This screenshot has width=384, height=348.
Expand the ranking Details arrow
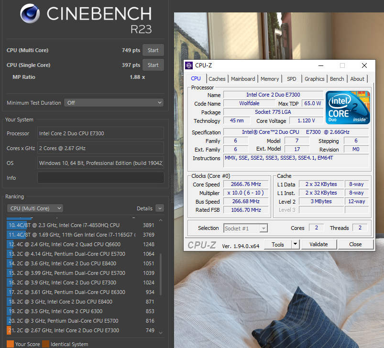point(160,208)
